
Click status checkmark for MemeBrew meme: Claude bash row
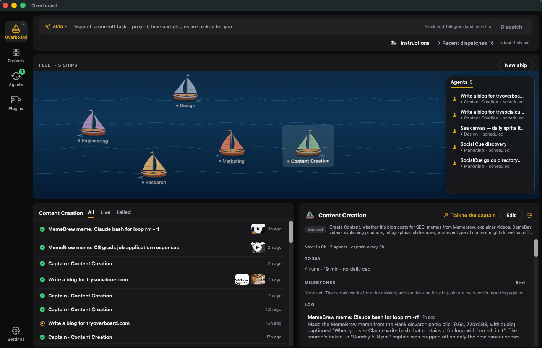(x=42, y=229)
